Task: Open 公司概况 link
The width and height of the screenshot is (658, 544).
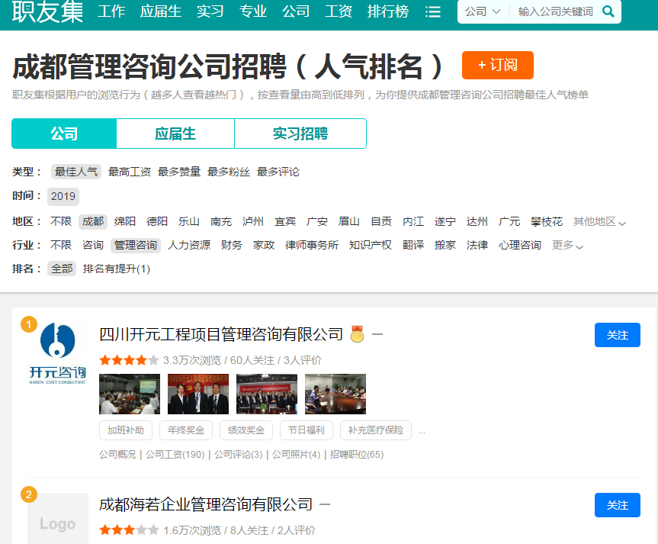Action: tap(117, 455)
